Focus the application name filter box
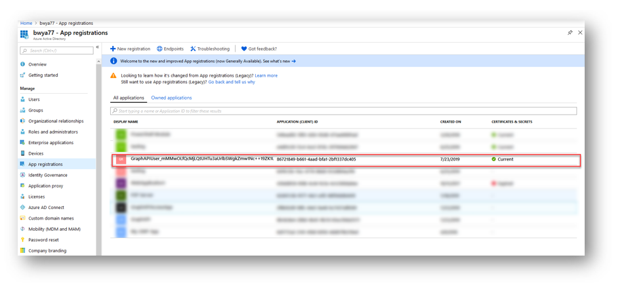 (x=344, y=111)
